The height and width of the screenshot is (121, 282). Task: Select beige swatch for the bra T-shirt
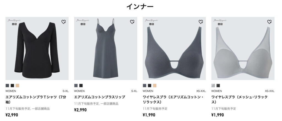tap(17, 85)
